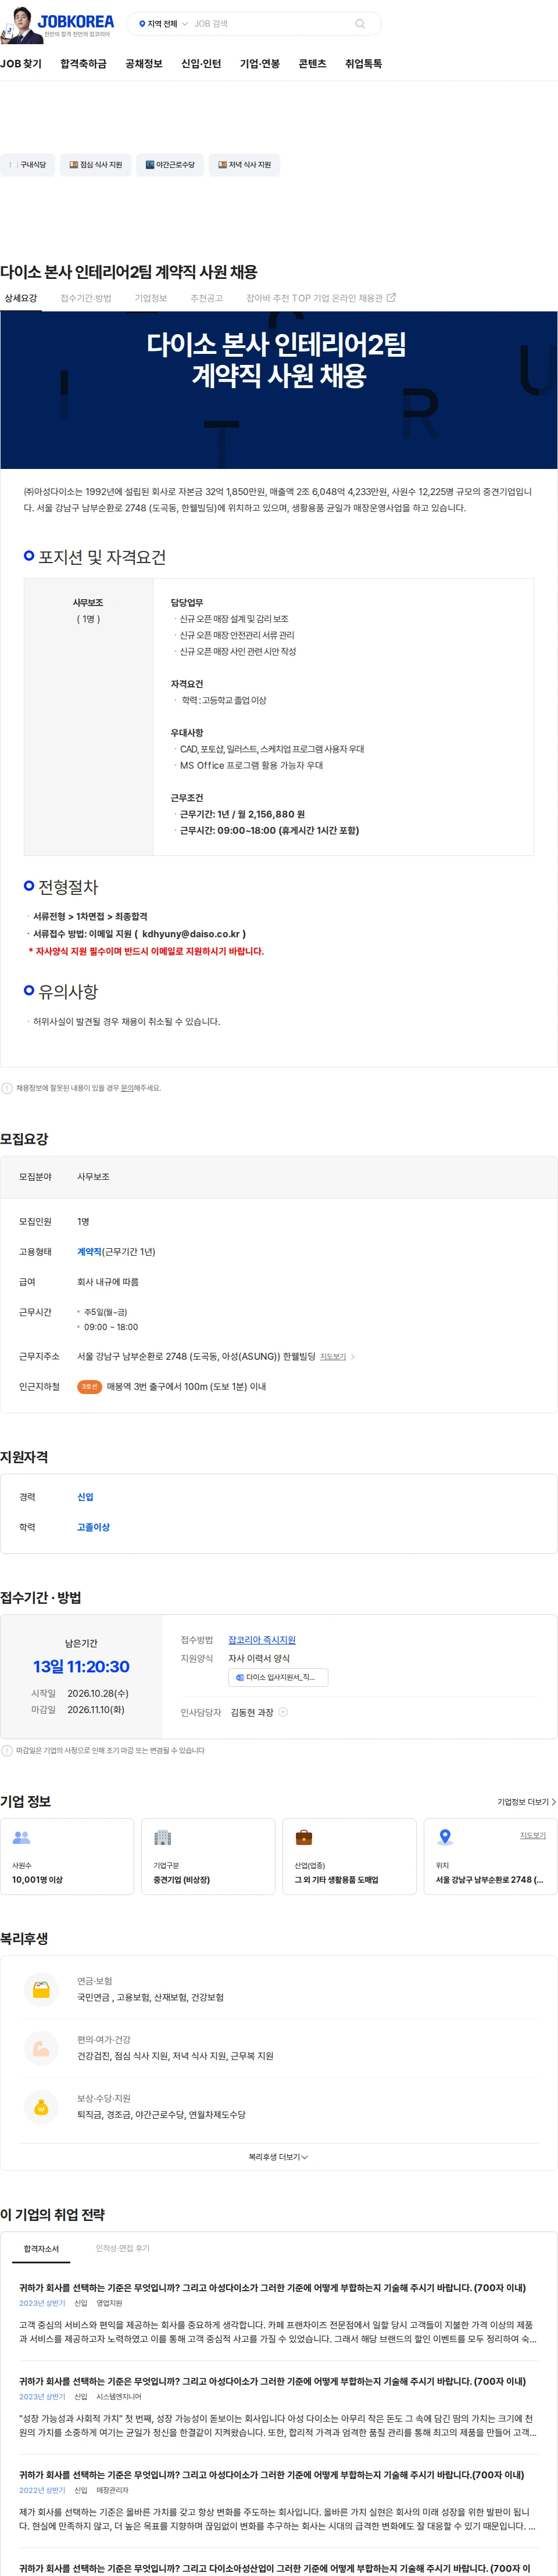The width and height of the screenshot is (558, 2576).
Task: Open the 지도보기 link beside work address
Action: coord(332,1357)
